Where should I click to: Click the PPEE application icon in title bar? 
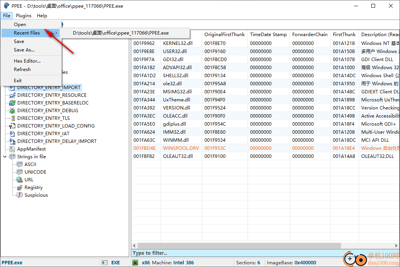7,6
